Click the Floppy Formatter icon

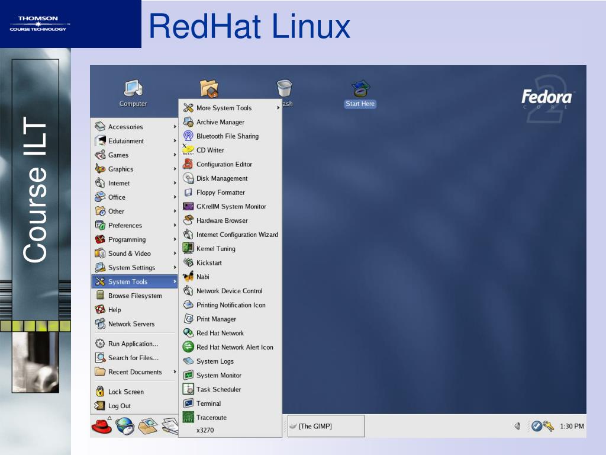click(x=188, y=193)
